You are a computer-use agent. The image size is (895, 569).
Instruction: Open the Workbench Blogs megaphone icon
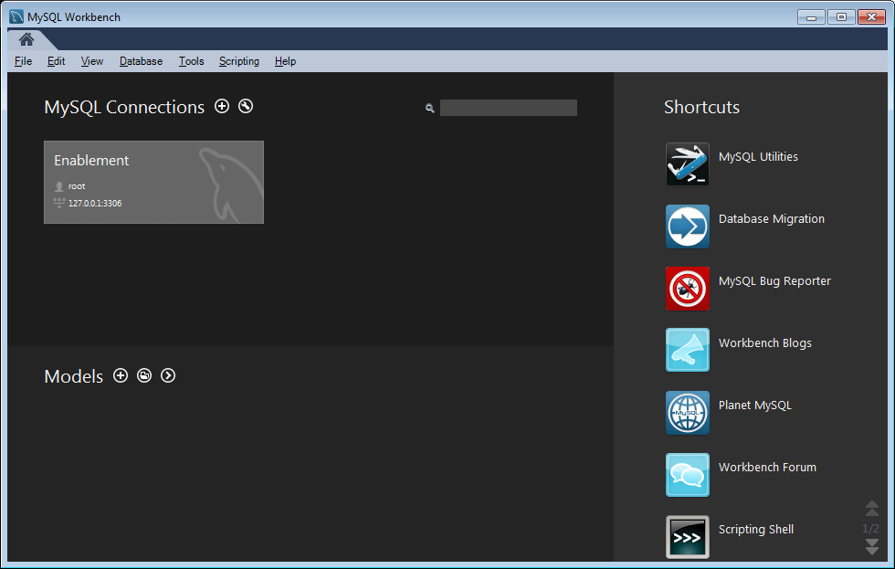[x=687, y=350]
